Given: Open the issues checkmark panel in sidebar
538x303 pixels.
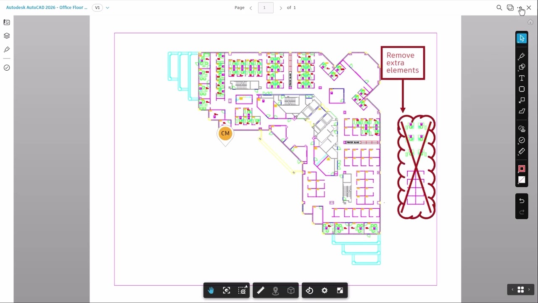Looking at the screenshot, I should click(x=7, y=68).
